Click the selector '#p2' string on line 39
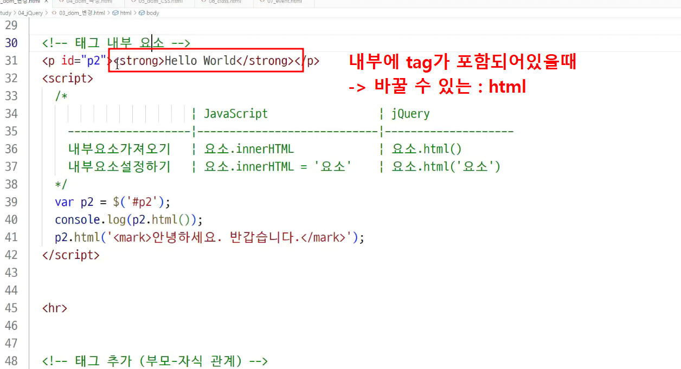Viewport: 681px width, 369px height. (x=142, y=202)
